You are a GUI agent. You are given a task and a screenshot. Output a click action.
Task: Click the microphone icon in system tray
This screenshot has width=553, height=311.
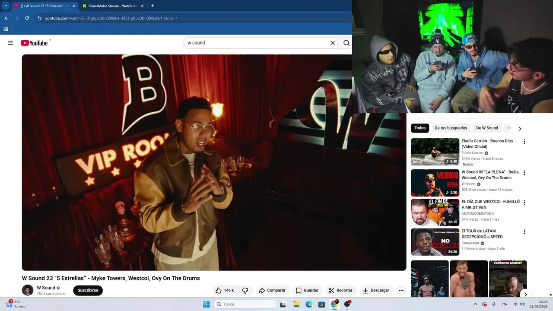(493, 304)
